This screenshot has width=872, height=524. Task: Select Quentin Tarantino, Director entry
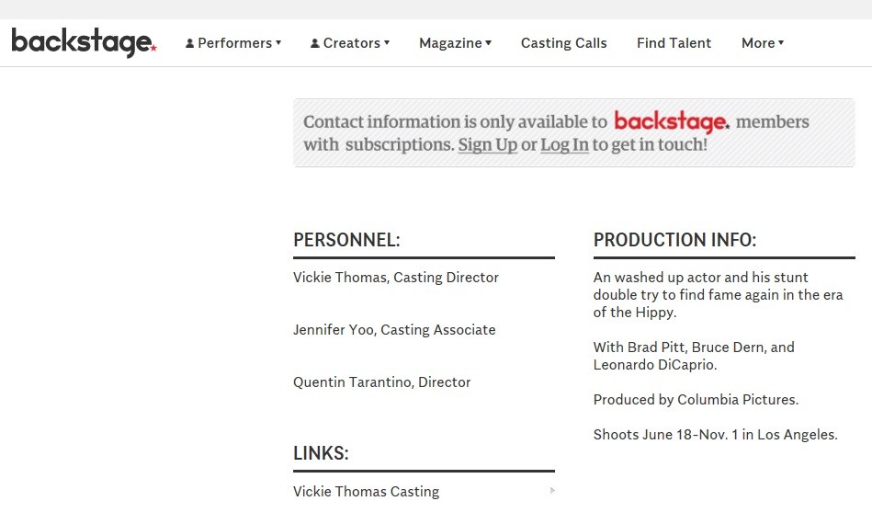(x=382, y=382)
